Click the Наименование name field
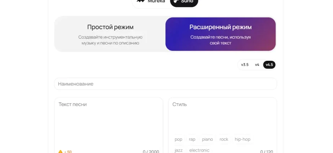This screenshot has height=153, width=333. pyautogui.click(x=165, y=84)
